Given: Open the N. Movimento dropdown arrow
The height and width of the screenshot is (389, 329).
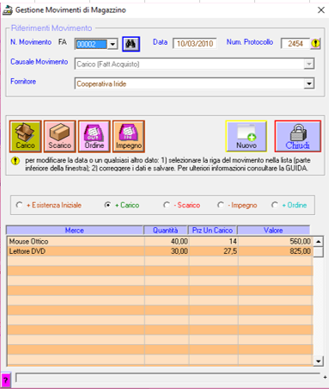Looking at the screenshot, I should click(x=113, y=44).
